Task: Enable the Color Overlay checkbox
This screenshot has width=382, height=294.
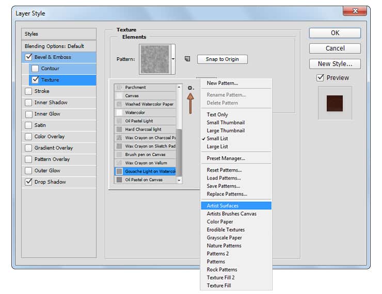Action: coord(28,137)
